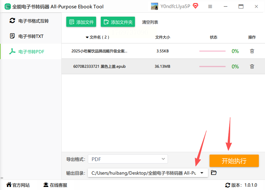
Task: Select file row 2025小吃餐饮品牌战略升级全案
Action: (x=163, y=51)
